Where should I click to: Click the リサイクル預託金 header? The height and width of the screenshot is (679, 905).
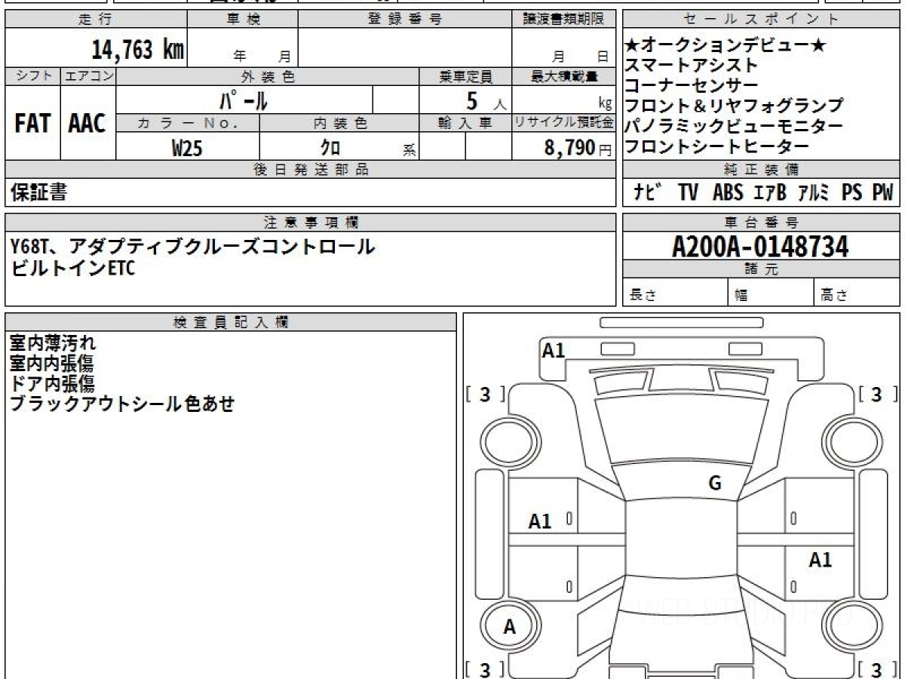click(563, 123)
